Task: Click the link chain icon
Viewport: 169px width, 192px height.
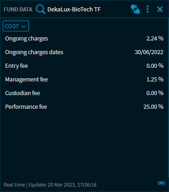Action: coord(161,183)
